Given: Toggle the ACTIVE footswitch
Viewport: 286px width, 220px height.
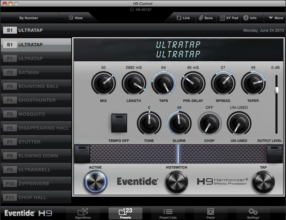Looking at the screenshot, I should point(95,182).
